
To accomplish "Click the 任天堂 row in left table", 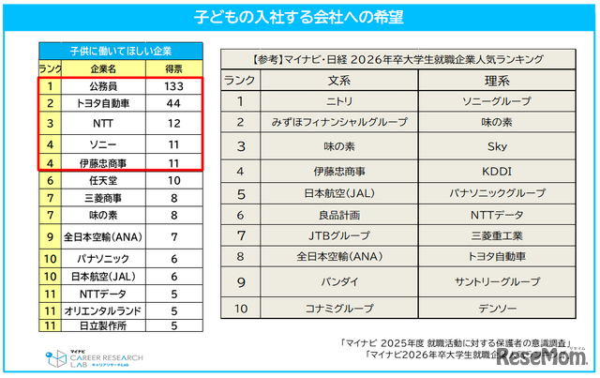I will (x=121, y=180).
